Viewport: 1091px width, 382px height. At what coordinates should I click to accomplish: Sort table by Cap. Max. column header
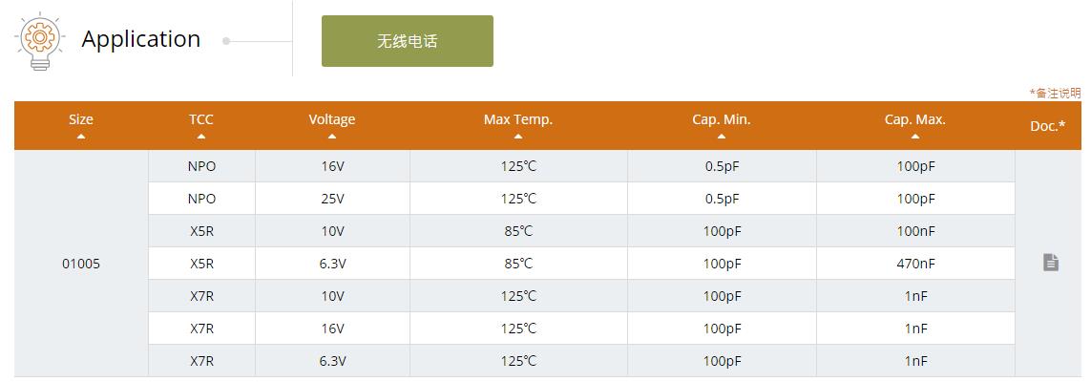914,119
